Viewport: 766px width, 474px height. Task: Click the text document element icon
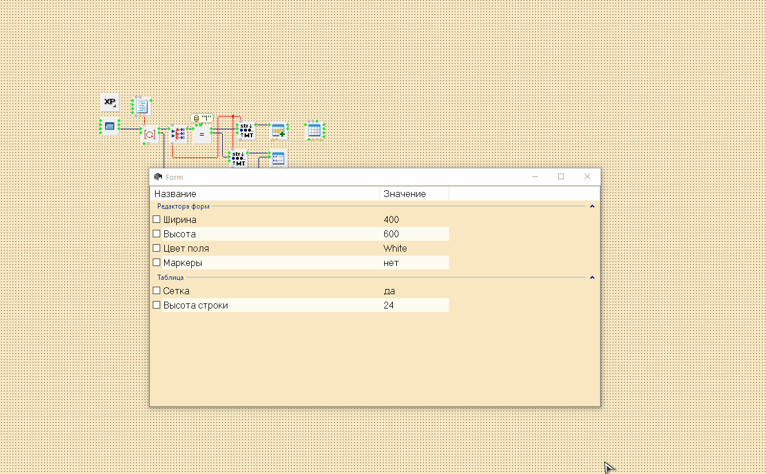142,106
